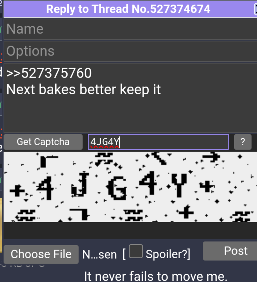Image resolution: width=257 pixels, height=282 pixels.
Task: Click the letter Y in the captcha image
Action: [x=179, y=185]
